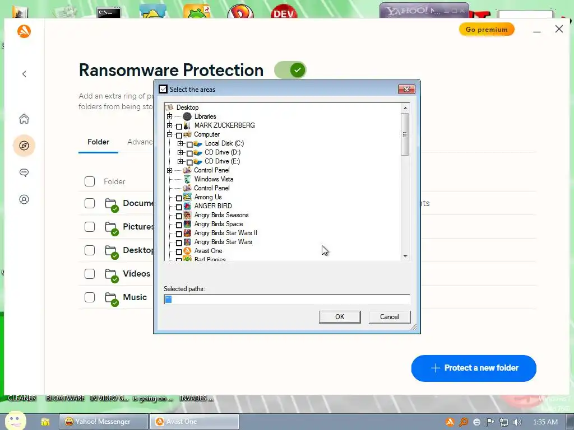The width and height of the screenshot is (574, 430).
Task: Click OK in the Select the areas dialog
Action: [340, 317]
